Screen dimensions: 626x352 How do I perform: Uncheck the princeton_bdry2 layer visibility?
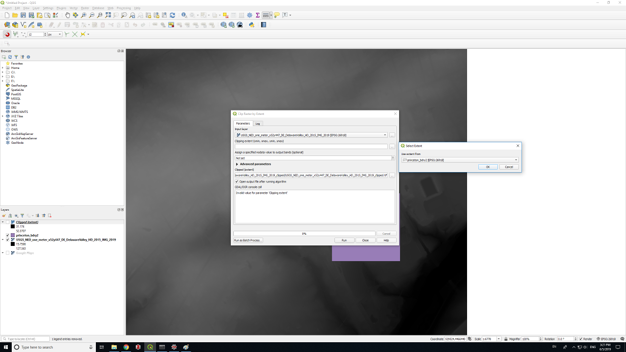[8, 235]
